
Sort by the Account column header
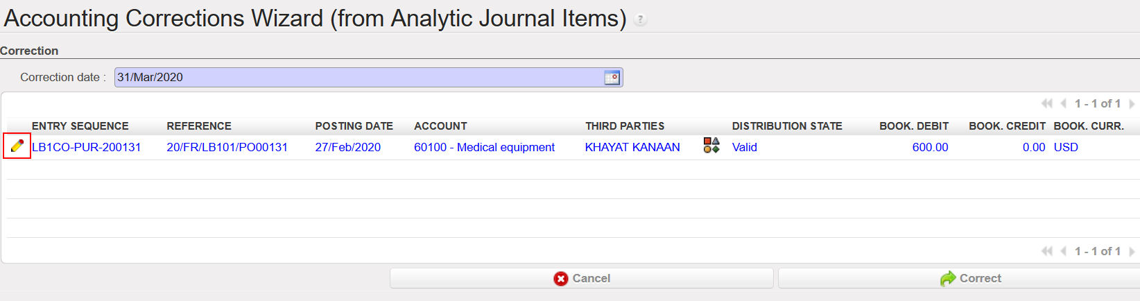pyautogui.click(x=440, y=126)
